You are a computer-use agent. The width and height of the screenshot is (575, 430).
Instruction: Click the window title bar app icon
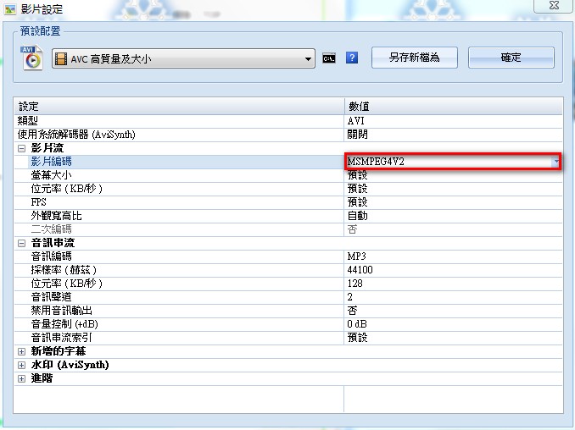pos(10,8)
